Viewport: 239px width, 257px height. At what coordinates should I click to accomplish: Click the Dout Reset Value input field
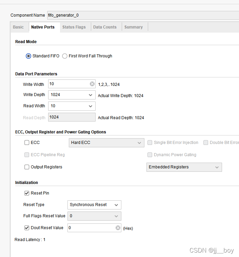pos(94,228)
